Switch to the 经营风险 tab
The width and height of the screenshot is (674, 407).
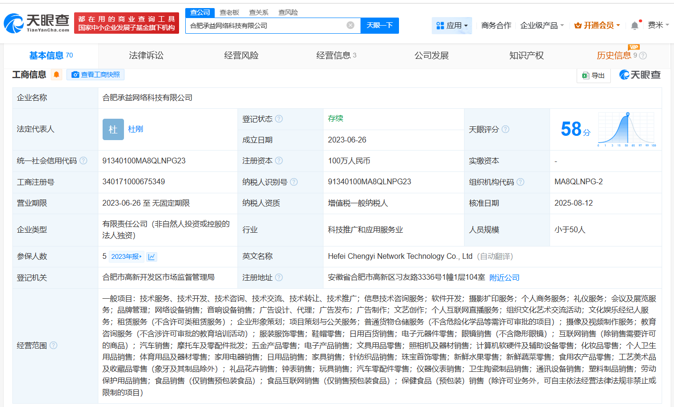[241, 56]
